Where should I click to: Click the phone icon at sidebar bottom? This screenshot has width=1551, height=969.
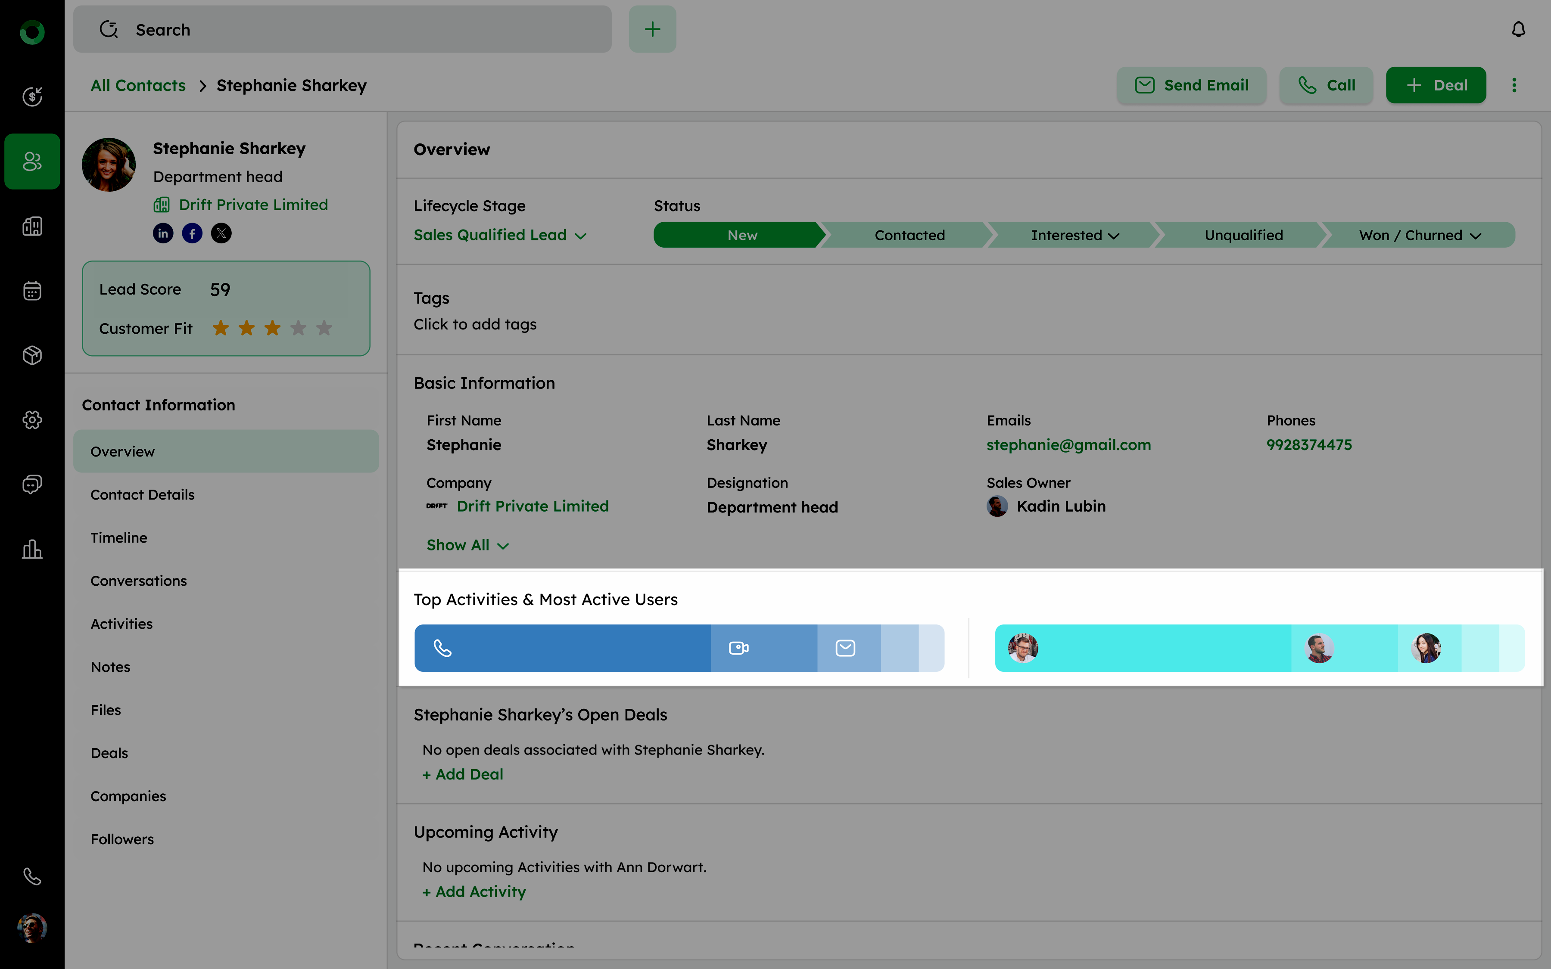[32, 876]
